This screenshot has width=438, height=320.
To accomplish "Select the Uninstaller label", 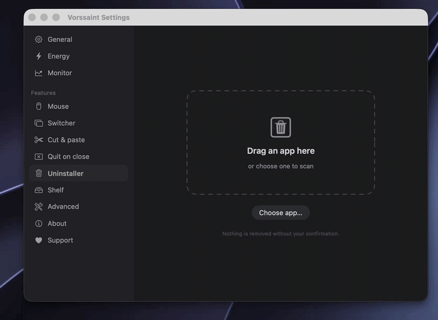I will coord(65,173).
